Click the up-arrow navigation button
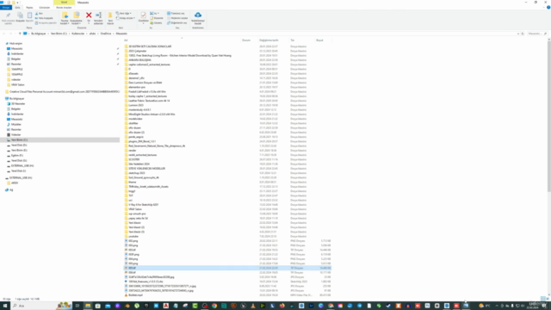The height and width of the screenshot is (310, 551). coord(20,34)
